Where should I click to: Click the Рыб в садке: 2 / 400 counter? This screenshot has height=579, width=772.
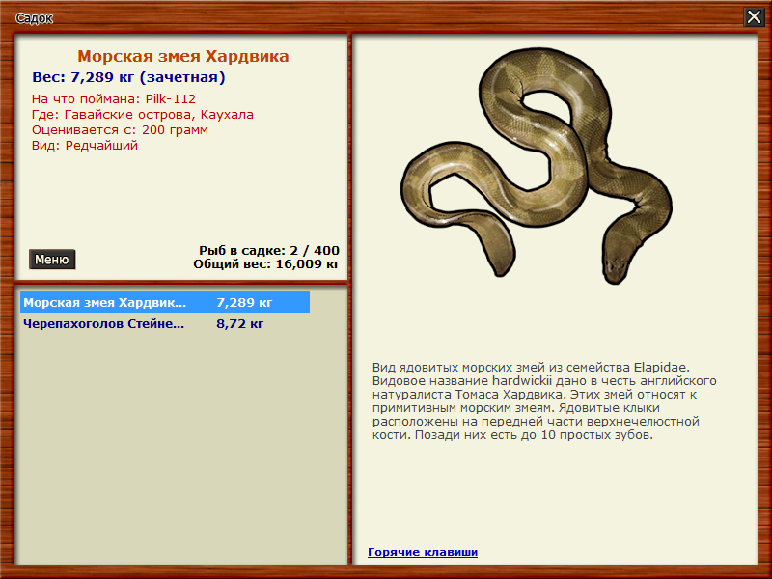269,251
